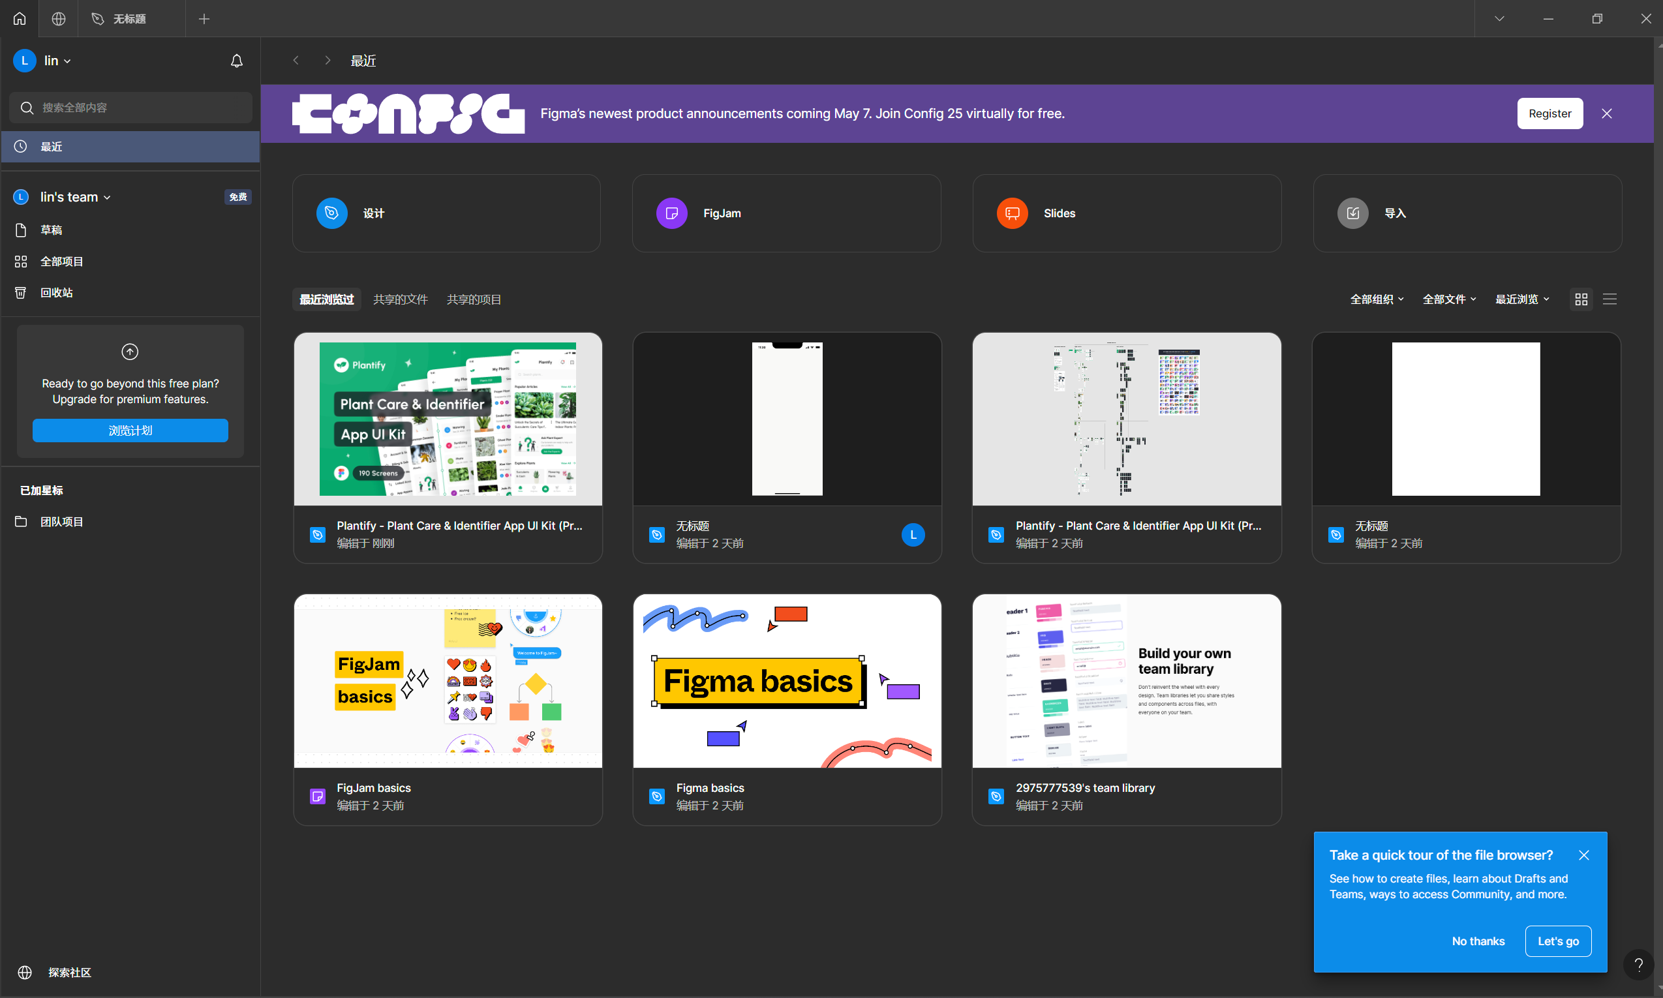
Task: Open the community globe tab icon
Action: (59, 19)
